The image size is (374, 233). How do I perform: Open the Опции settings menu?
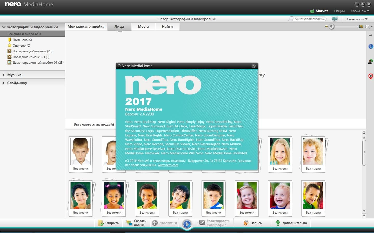coord(339,11)
